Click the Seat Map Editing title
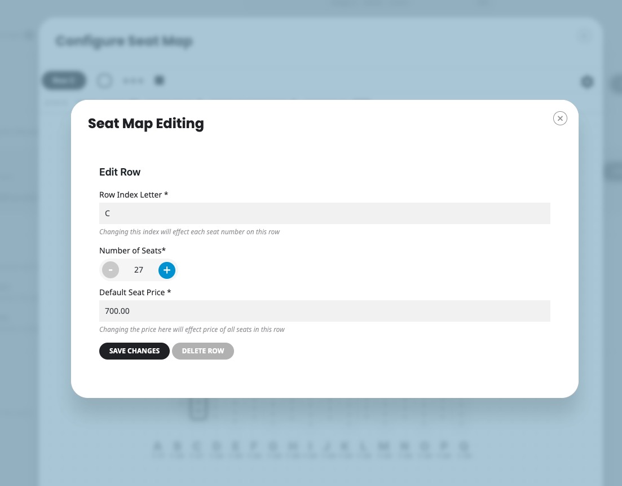The width and height of the screenshot is (622, 486). pos(146,124)
